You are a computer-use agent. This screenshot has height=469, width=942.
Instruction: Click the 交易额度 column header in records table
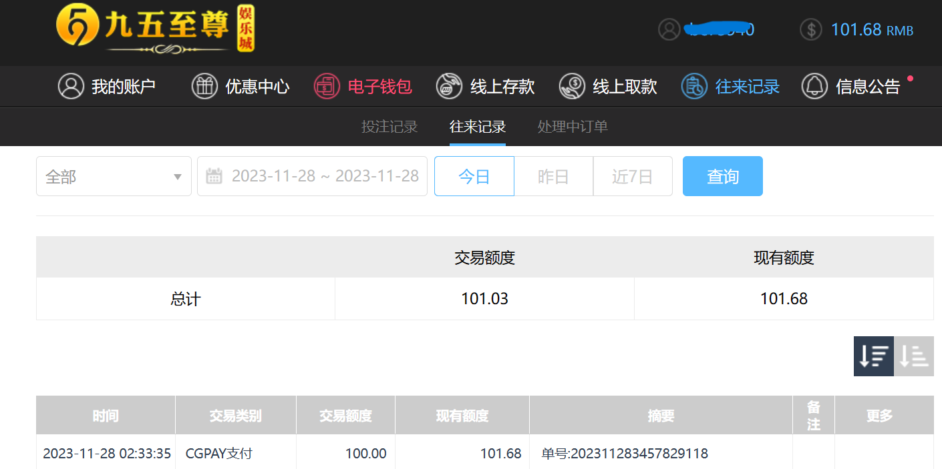(345, 416)
